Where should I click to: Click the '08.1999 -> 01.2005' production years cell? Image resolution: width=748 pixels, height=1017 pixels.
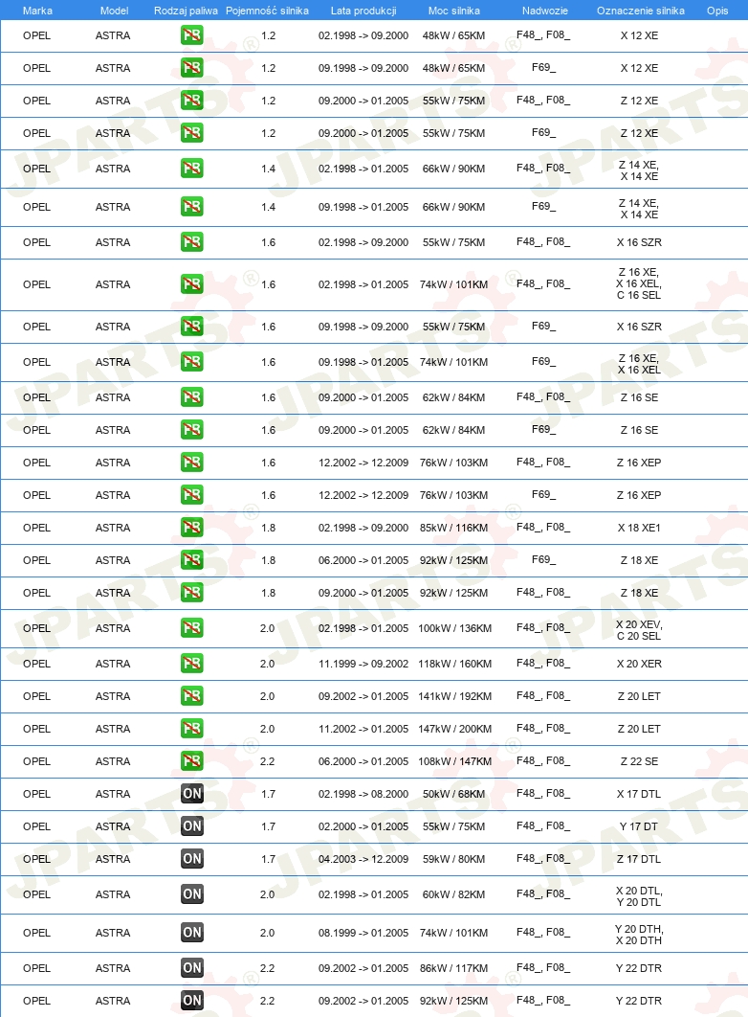coord(363,933)
